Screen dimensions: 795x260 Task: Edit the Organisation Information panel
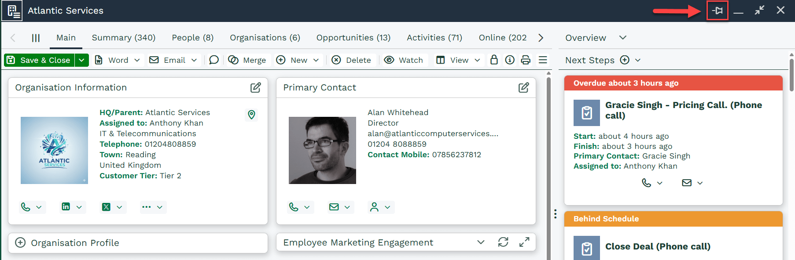click(255, 87)
